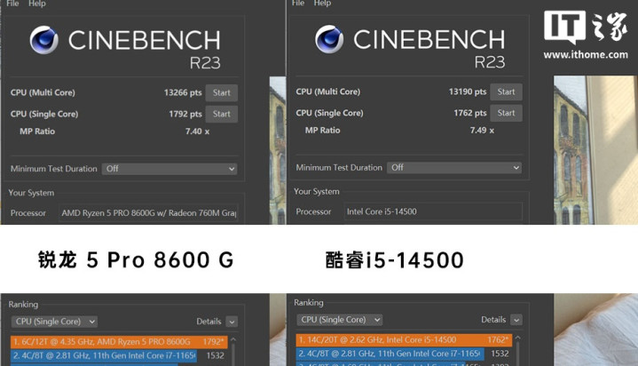Open Help menu in right Cinebench window
This screenshot has height=366, width=638.
coord(322,3)
